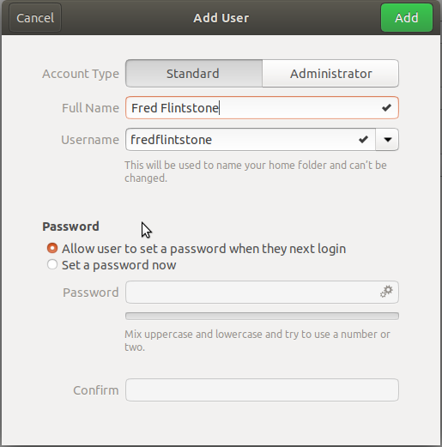Click into the Username text box

click(251, 140)
